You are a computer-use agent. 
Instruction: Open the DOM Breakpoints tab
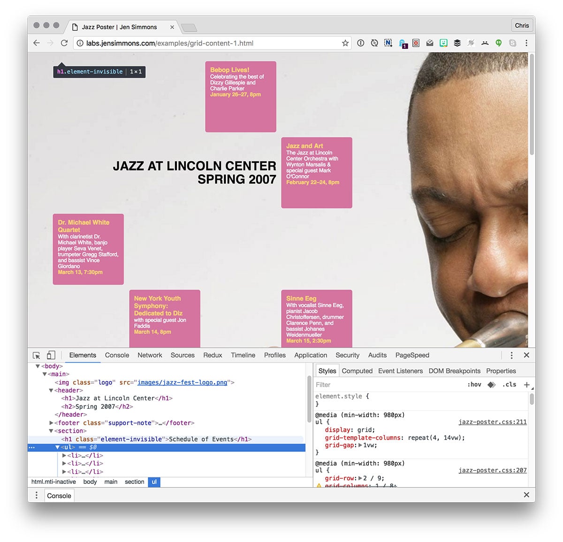coord(454,371)
